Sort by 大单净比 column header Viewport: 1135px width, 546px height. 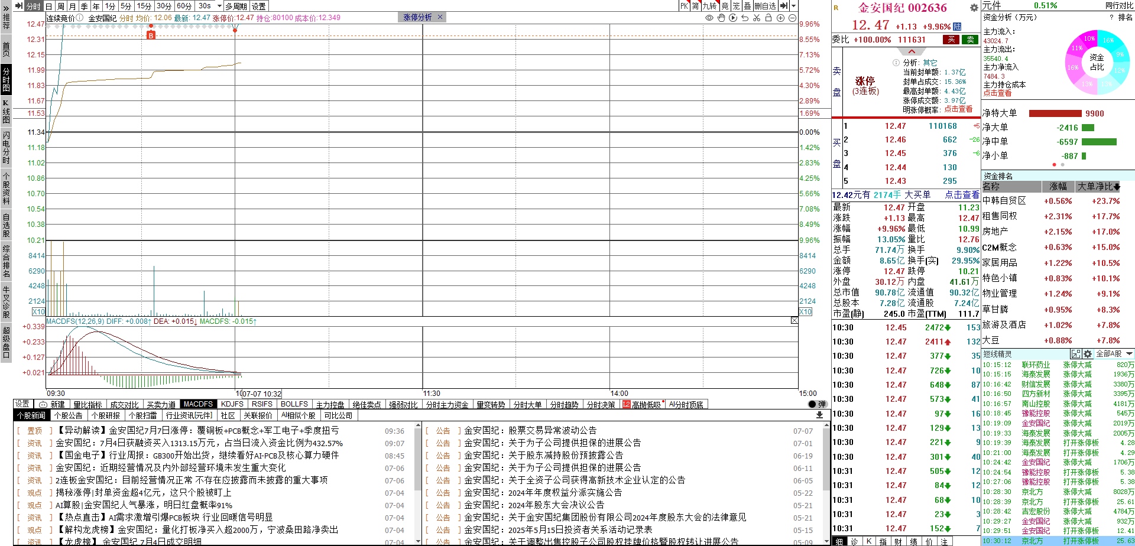coord(1098,187)
